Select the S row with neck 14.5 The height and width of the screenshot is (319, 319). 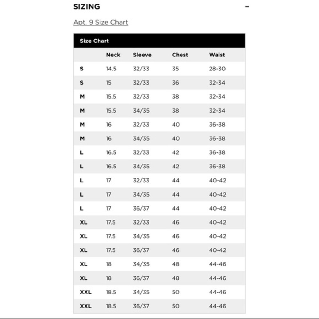[159, 69]
